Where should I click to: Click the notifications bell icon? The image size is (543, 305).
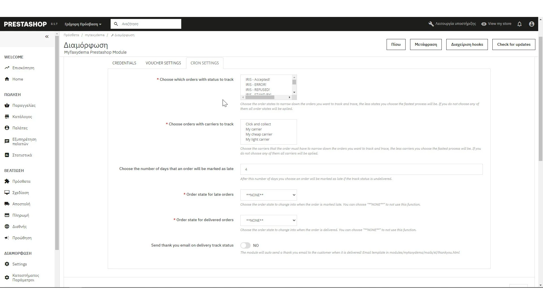pyautogui.click(x=520, y=24)
